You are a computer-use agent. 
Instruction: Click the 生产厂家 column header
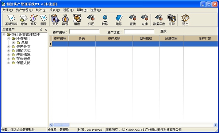[201, 39]
